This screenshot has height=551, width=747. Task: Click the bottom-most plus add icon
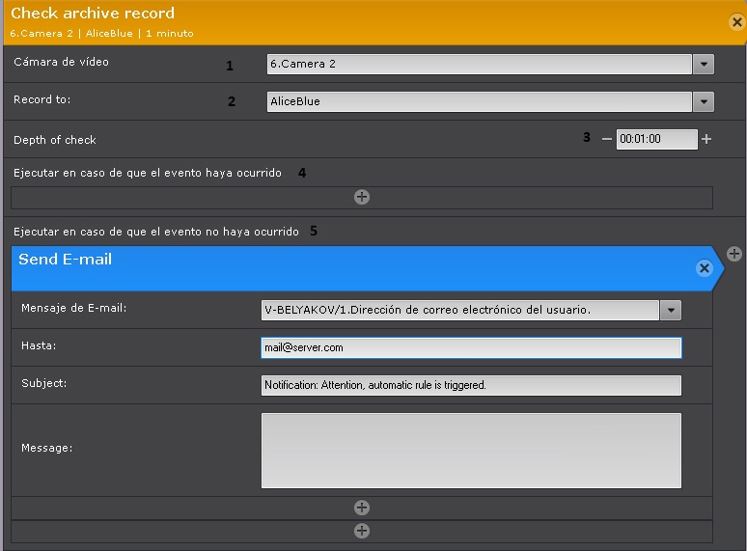[x=362, y=531]
